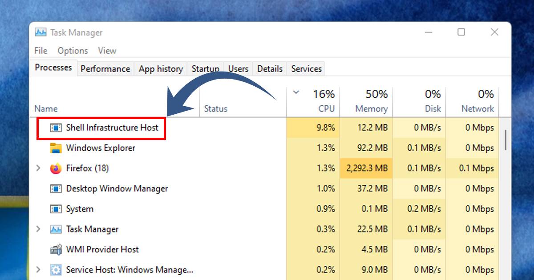Click the 92.2 MB memory value
The height and width of the screenshot is (280, 534).
tap(372, 148)
